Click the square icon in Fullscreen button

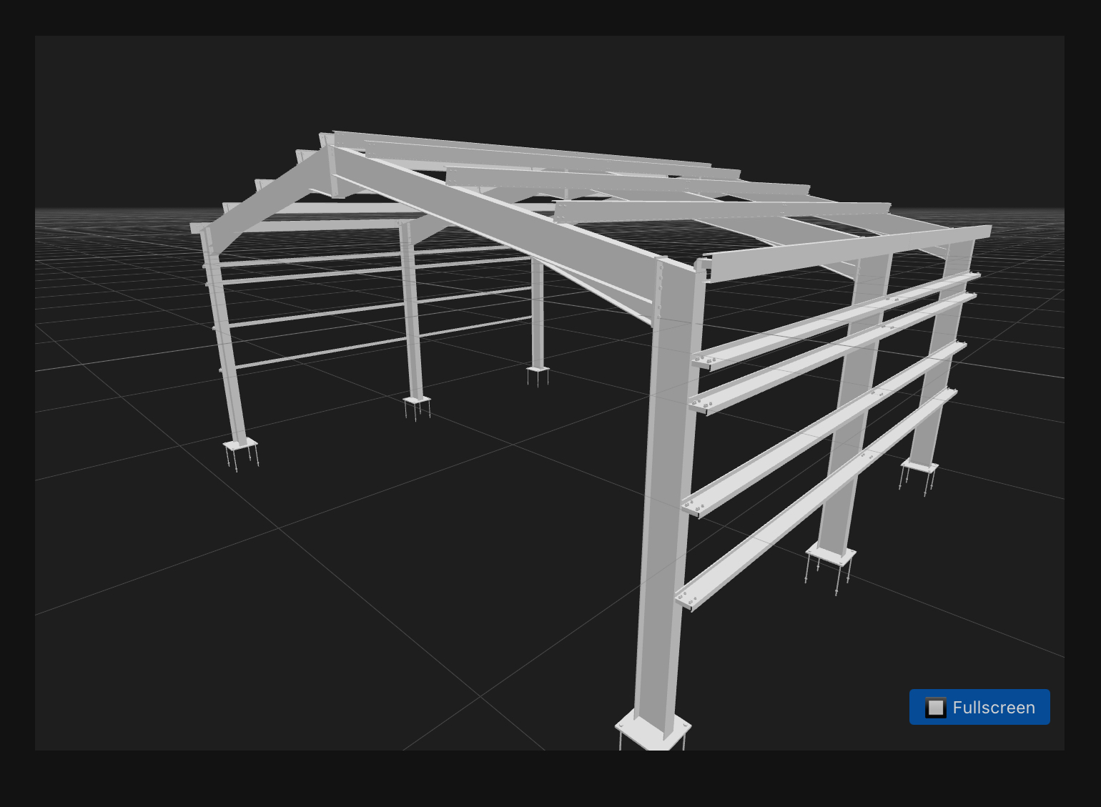click(x=935, y=707)
